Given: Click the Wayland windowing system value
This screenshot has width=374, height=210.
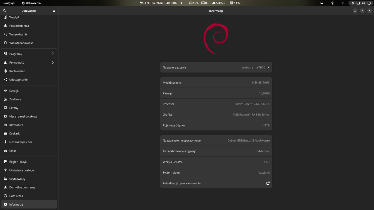Looking at the screenshot, I should pos(264,173).
